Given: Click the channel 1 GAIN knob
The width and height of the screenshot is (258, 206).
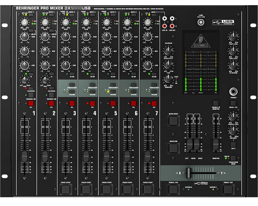Looking at the screenshot, I should (24, 22).
